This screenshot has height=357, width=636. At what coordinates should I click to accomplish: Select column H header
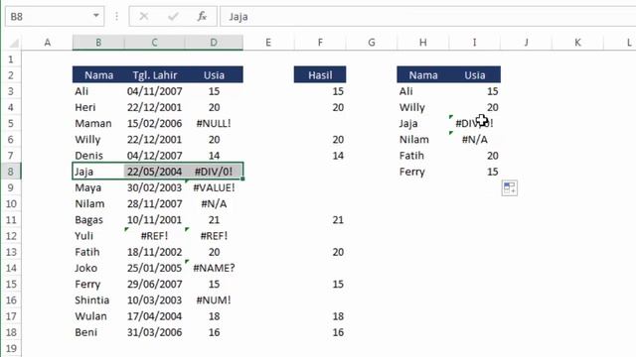(423, 43)
